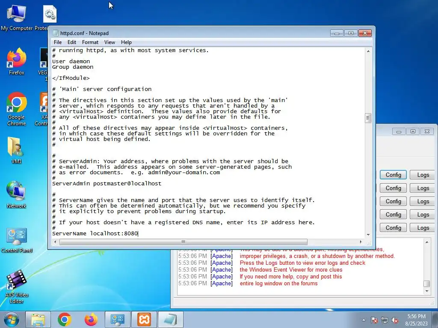Open the Windows Start button
Screen dimensions: 438x328
point(11,319)
